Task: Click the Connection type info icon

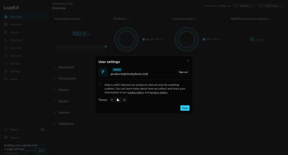Action: [196, 19]
